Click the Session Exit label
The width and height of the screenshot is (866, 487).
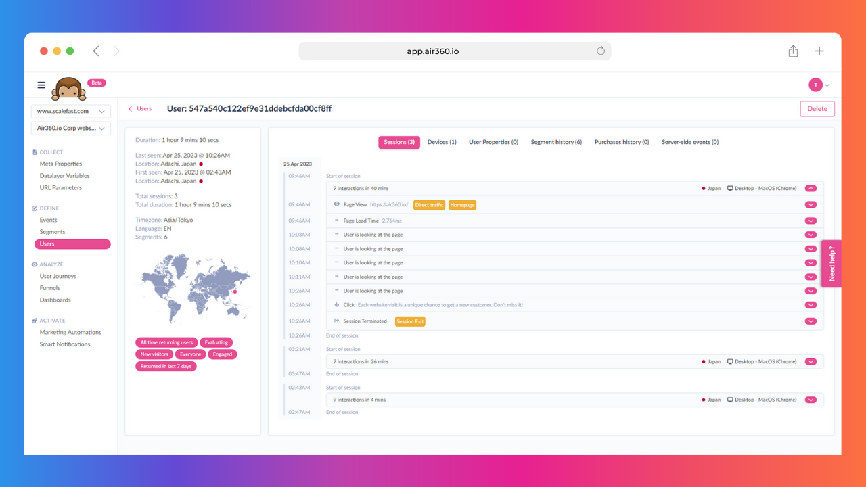point(410,321)
